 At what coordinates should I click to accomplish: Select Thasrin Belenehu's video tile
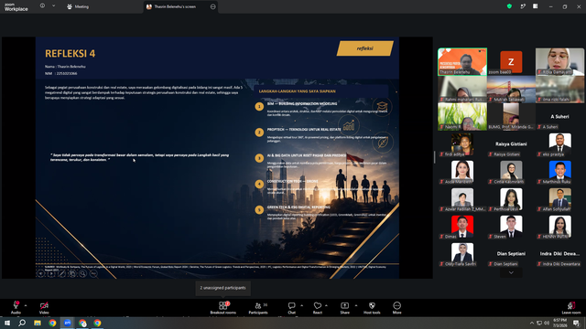462,61
